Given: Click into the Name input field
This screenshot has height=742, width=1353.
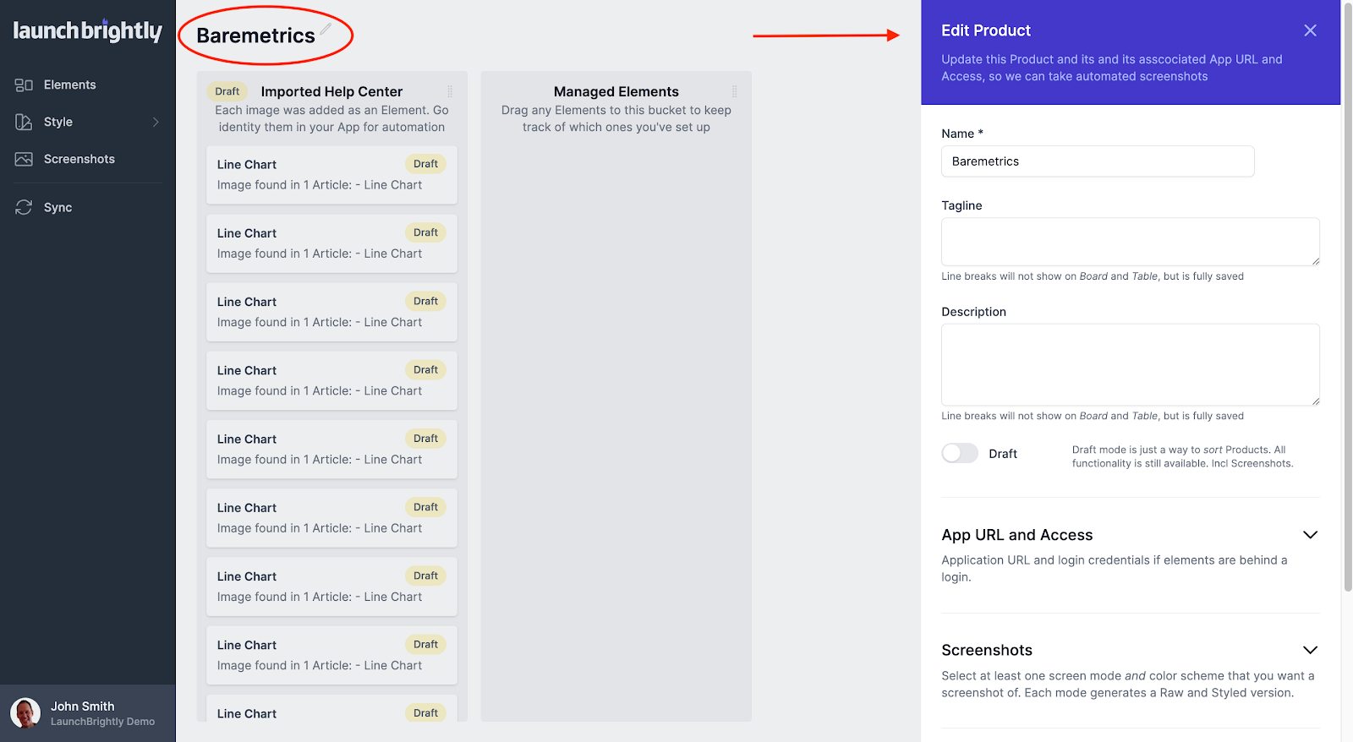Looking at the screenshot, I should tap(1097, 161).
